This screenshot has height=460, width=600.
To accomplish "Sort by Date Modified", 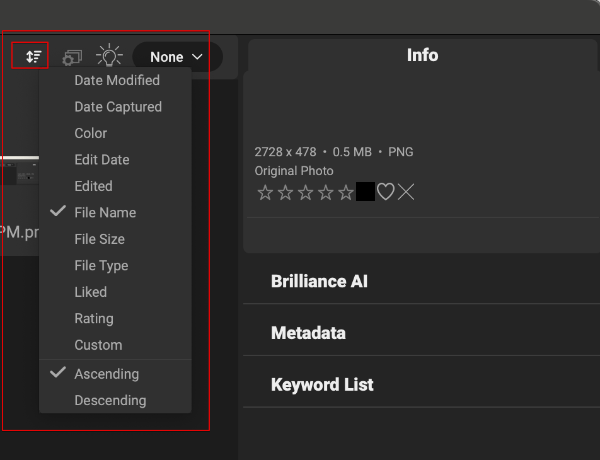I will tap(117, 80).
